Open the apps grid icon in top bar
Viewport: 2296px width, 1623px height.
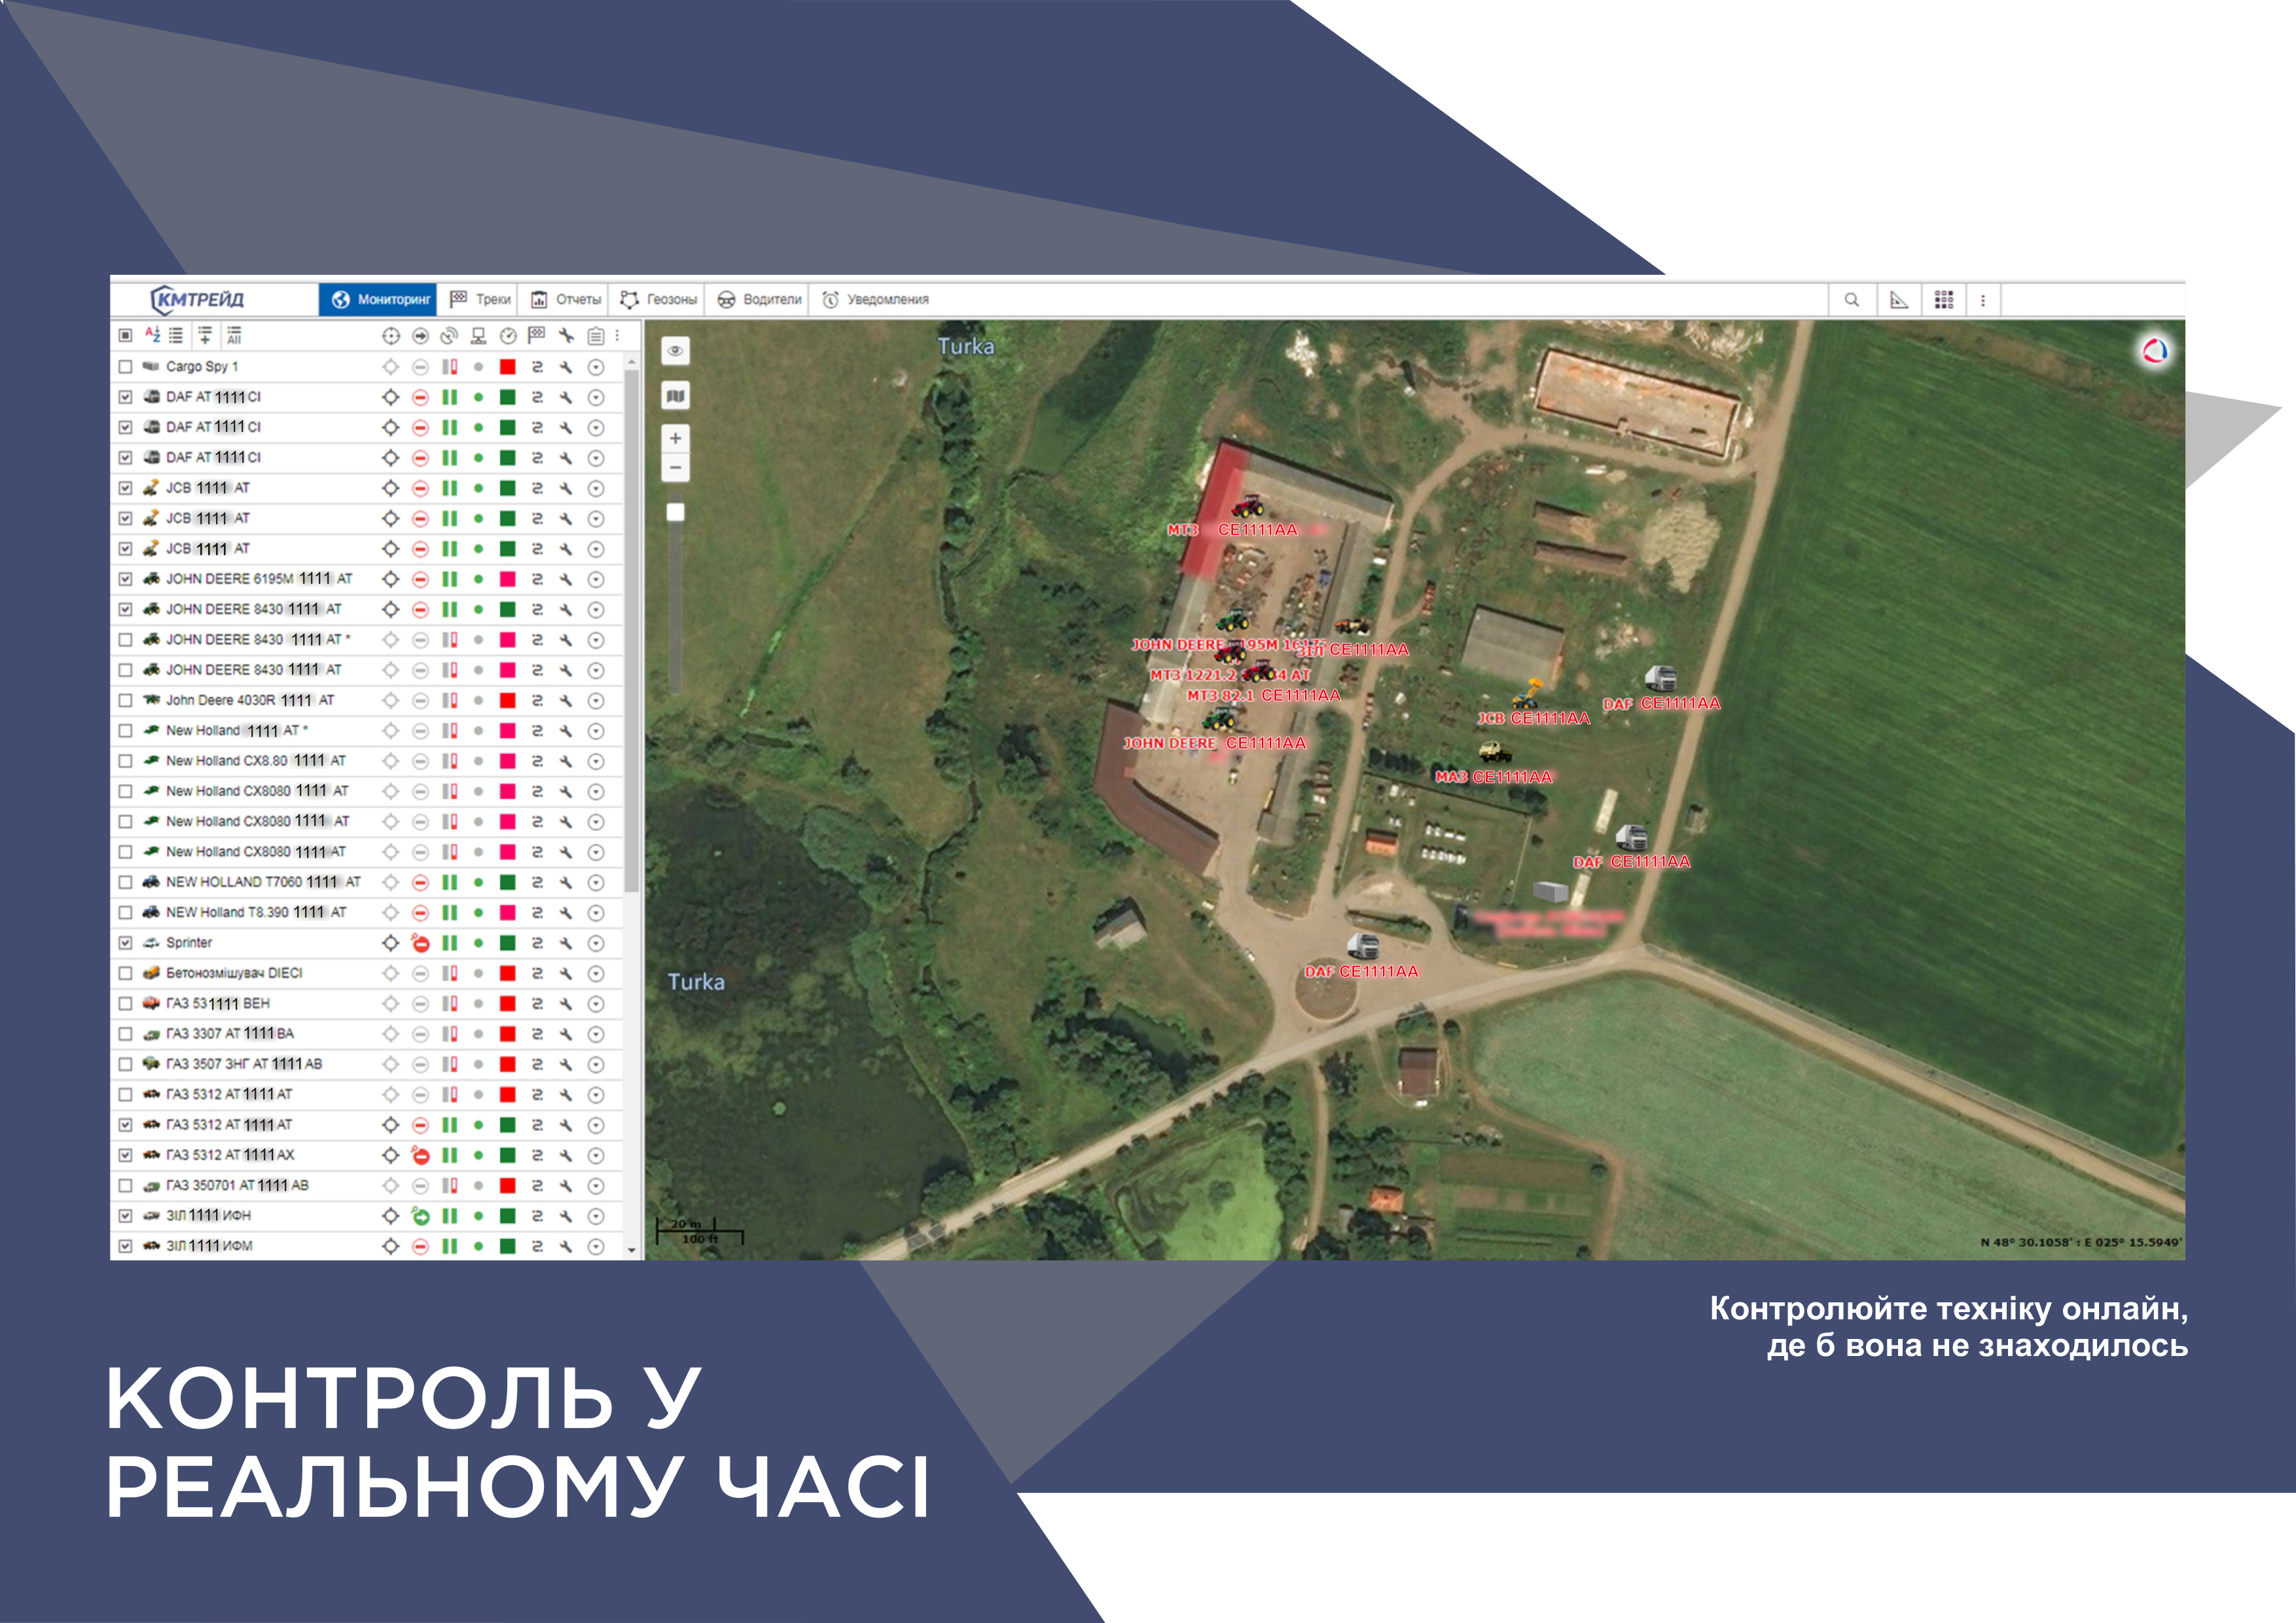pos(1943,299)
